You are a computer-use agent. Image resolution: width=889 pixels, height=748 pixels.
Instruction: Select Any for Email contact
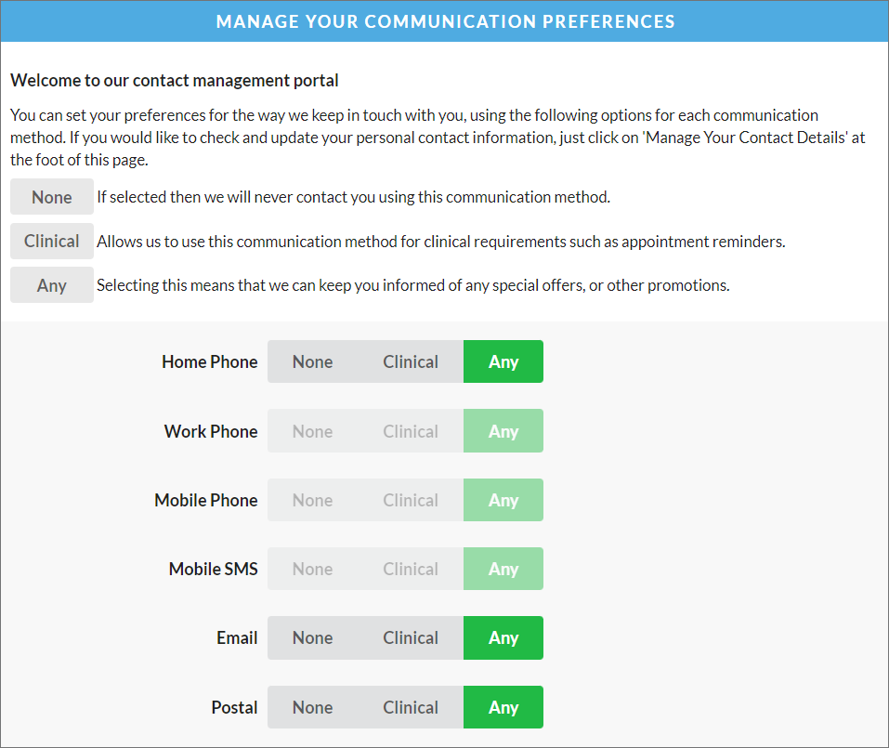[503, 637]
